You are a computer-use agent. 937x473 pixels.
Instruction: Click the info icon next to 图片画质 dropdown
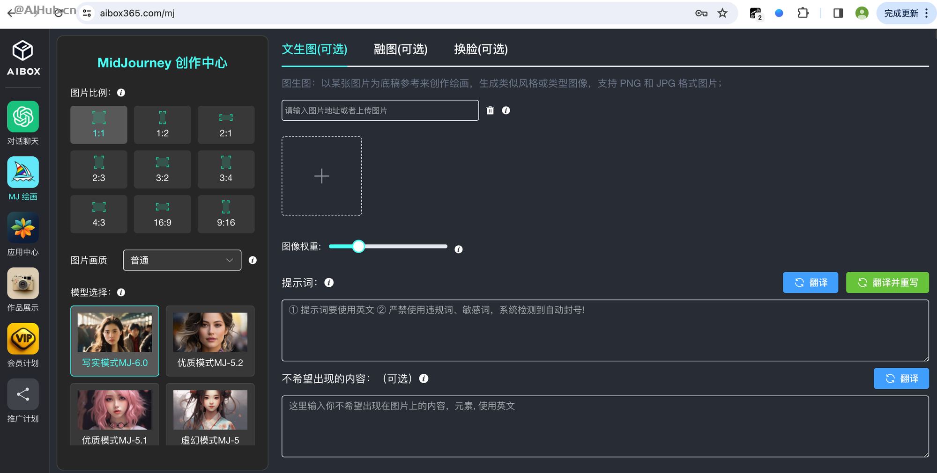click(x=253, y=260)
